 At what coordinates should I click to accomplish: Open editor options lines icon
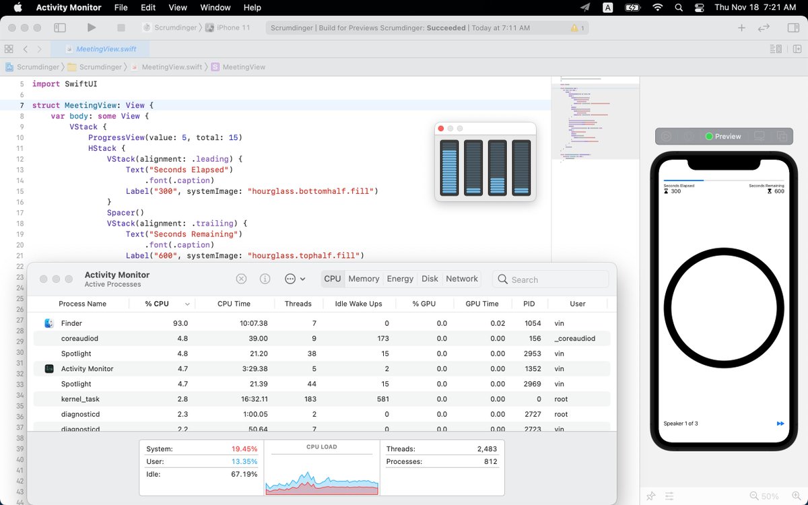click(776, 49)
